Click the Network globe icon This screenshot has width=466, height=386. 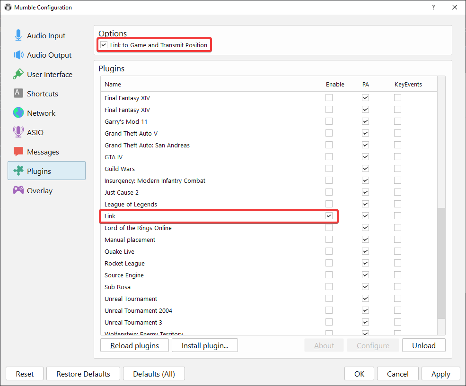pos(18,113)
